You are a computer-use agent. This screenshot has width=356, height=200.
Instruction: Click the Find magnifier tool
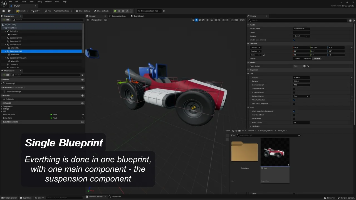click(x=48, y=11)
